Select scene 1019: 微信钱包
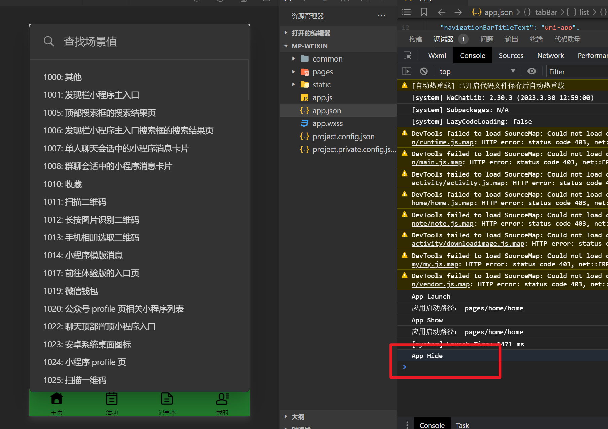Viewport: 608px width, 429px height. [71, 291]
